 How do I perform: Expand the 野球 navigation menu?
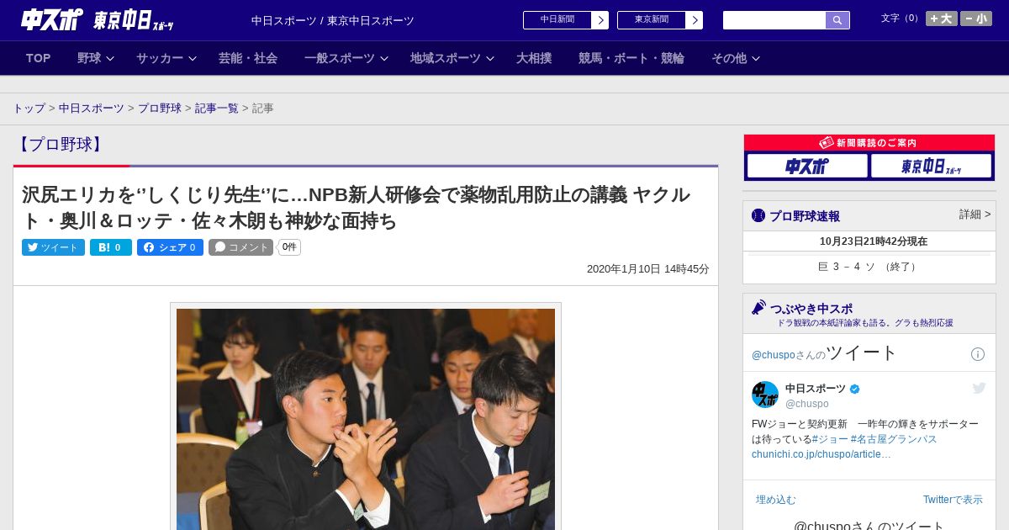coord(96,58)
